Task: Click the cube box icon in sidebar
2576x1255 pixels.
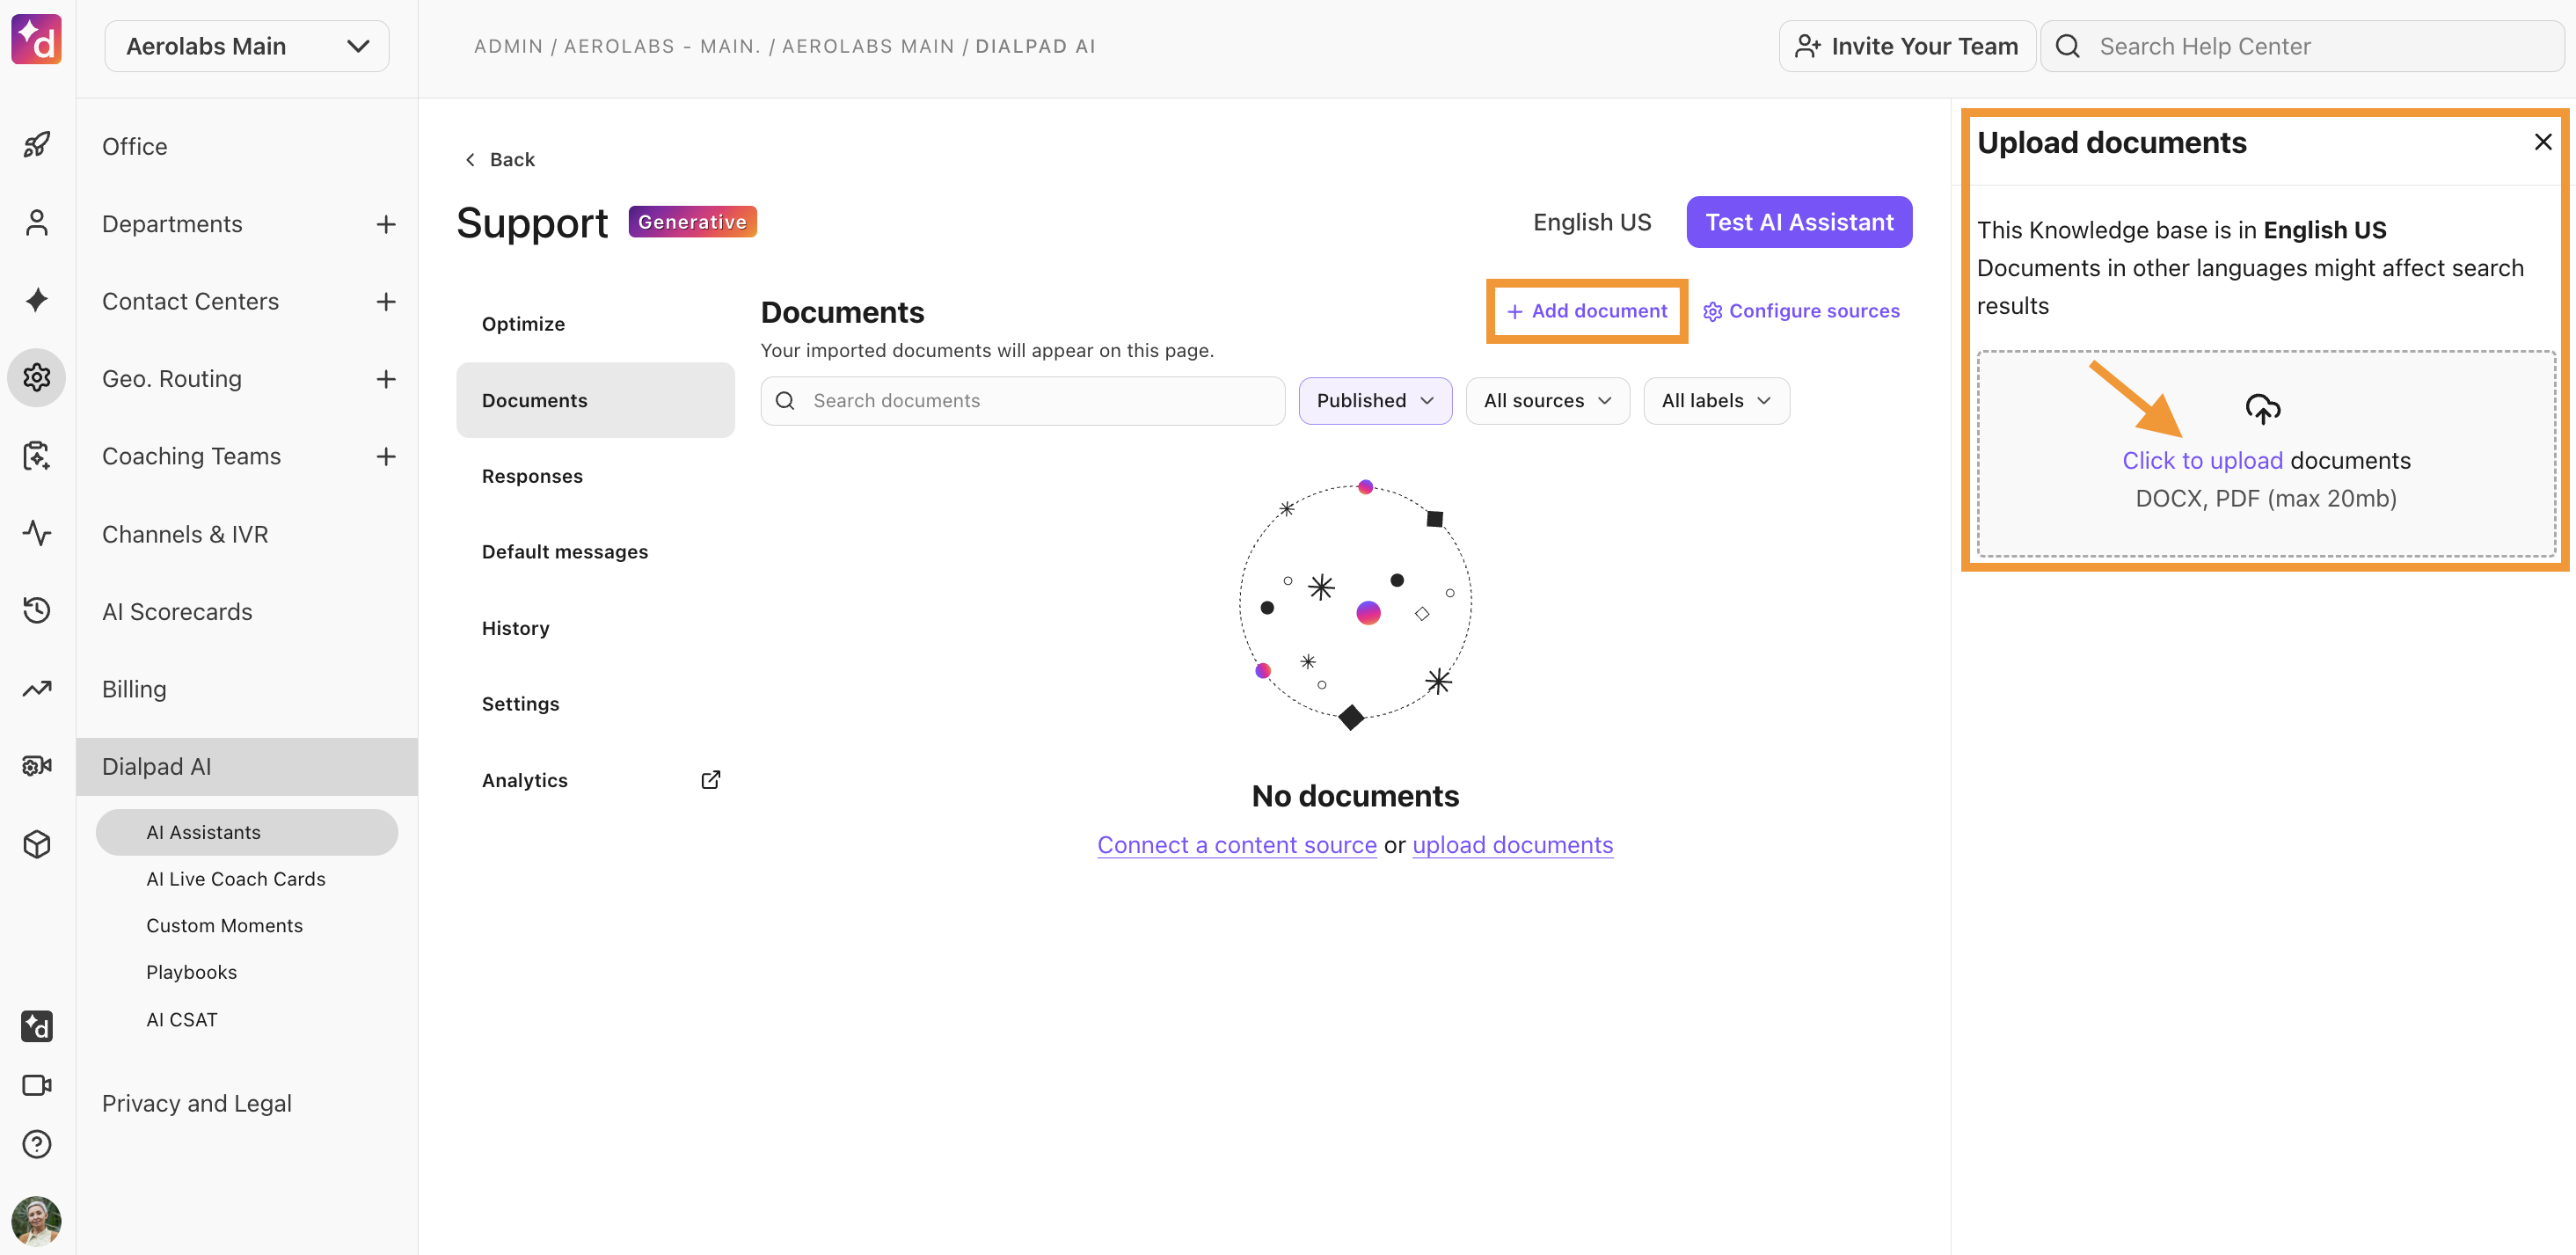Action: click(x=37, y=844)
